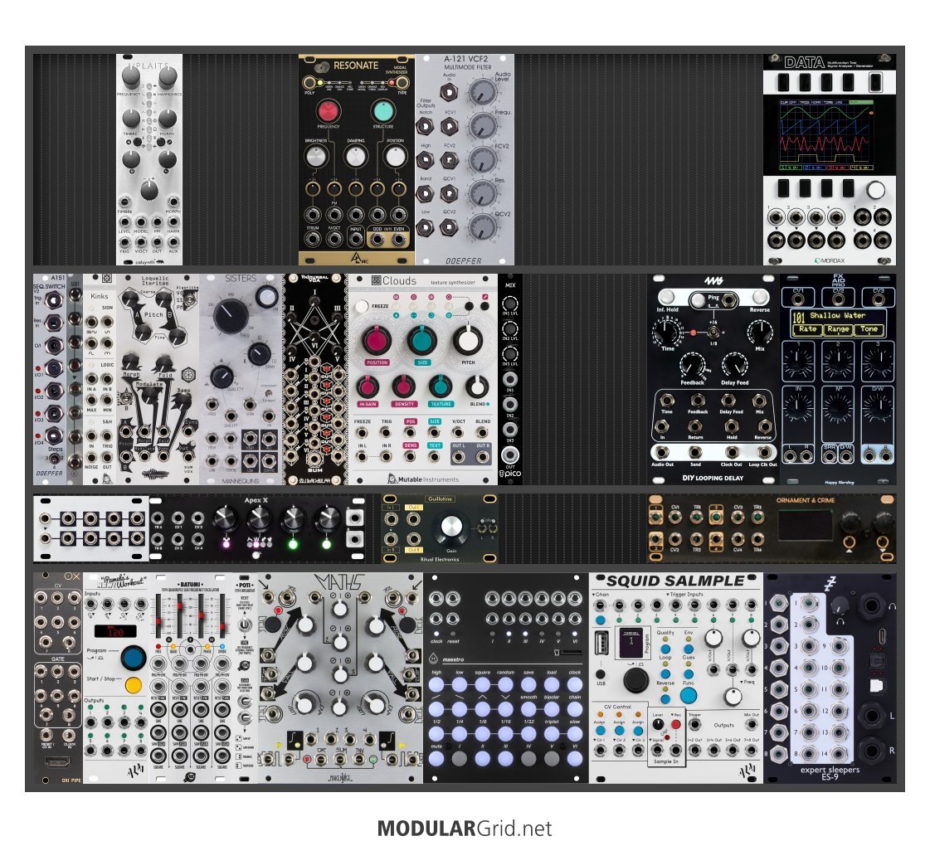This screenshot has height=846, width=930.
Task: Select Range on the FX Aid Pro display
Action: 837,329
